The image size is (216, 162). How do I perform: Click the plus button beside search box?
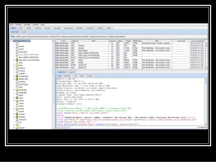(59, 127)
